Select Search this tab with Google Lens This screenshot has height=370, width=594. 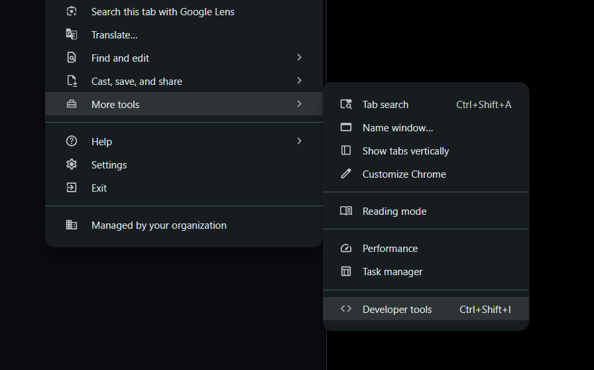click(x=184, y=12)
